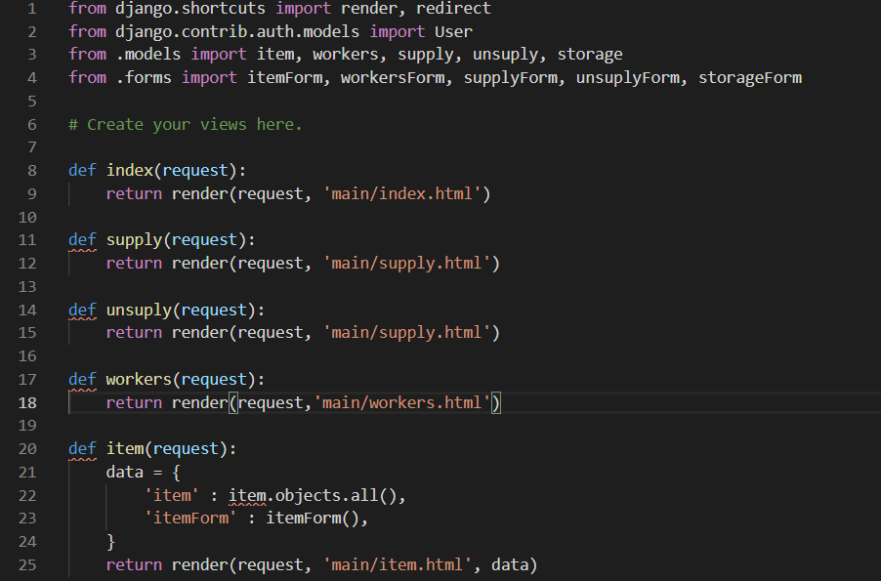Image resolution: width=881 pixels, height=581 pixels.
Task: Click 'django.contrib.auth.models' on line 2
Action: point(237,31)
